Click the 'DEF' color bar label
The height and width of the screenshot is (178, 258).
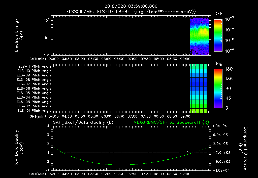point(218,14)
